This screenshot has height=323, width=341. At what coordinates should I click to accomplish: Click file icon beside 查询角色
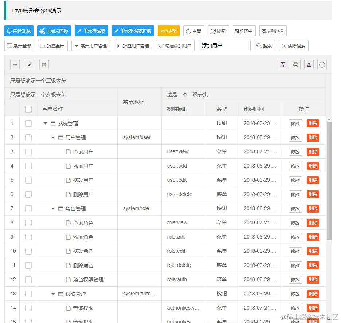click(x=68, y=223)
